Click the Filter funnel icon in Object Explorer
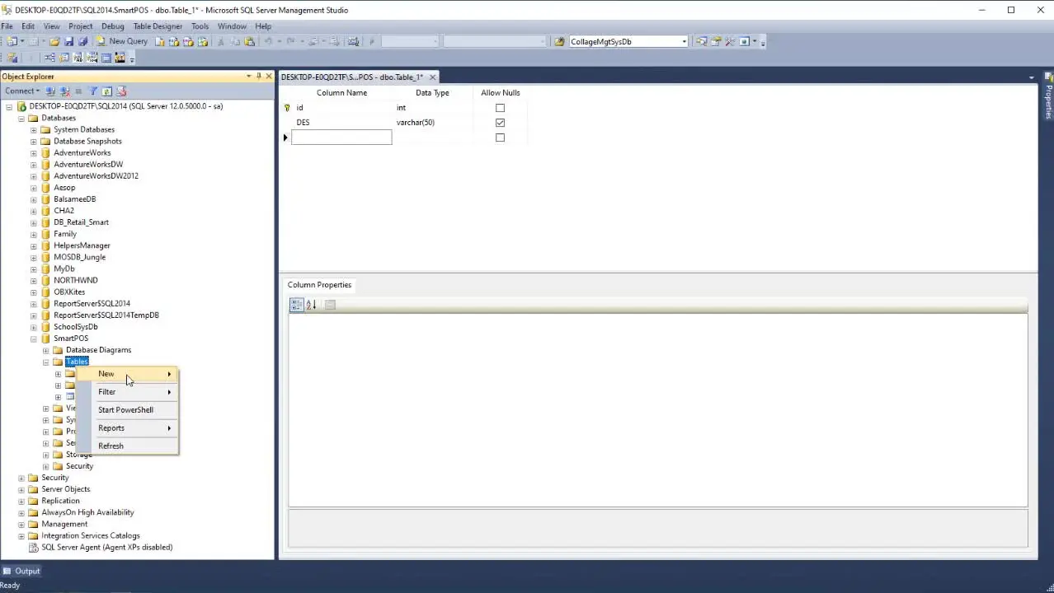This screenshot has height=593, width=1054. pos(93,91)
